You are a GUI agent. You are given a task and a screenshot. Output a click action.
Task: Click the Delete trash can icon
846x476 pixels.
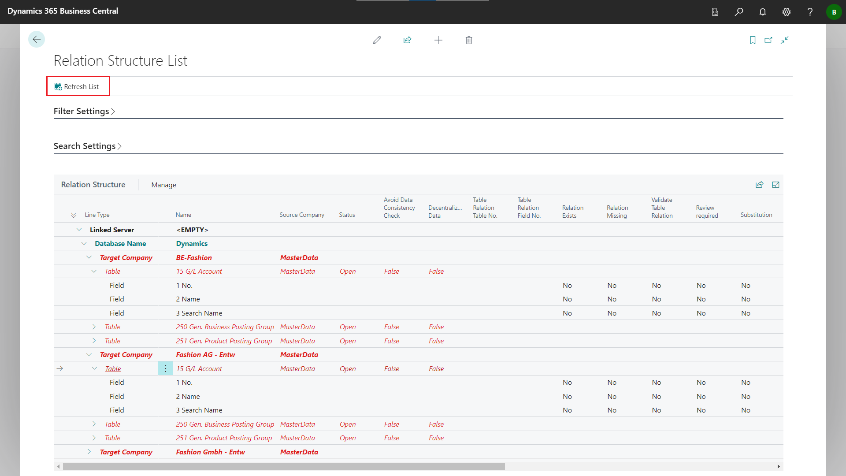click(x=469, y=40)
